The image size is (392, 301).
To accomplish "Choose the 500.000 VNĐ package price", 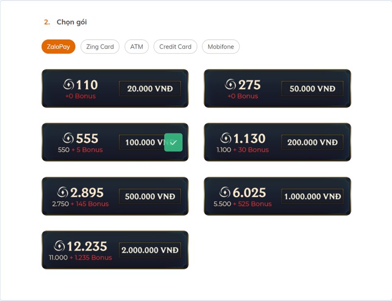I will click(150, 196).
